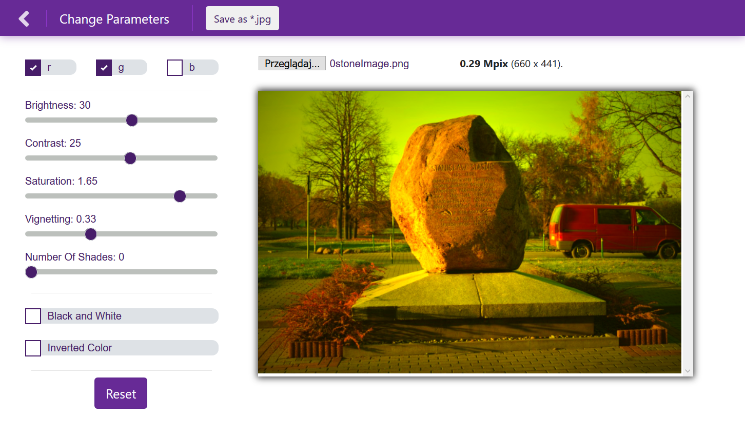Enable the Black and White checkbox
The image size is (745, 437).
pyautogui.click(x=33, y=316)
